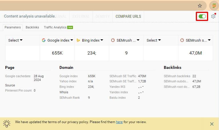This screenshot has height=130, width=219.
Task: Click the Whois domain link
Action: (64, 92)
